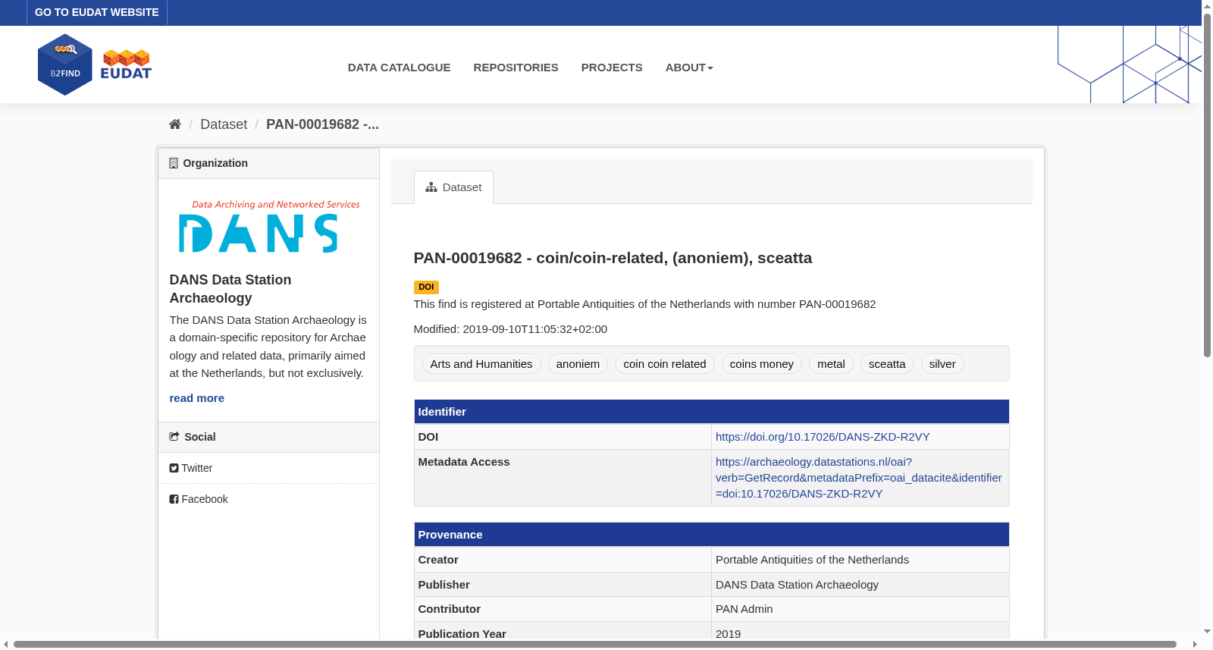This screenshot has width=1213, height=650.
Task: Click the scroll down arrow
Action: point(1207,631)
